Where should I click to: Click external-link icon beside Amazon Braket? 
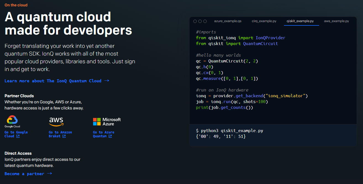pos(64,136)
